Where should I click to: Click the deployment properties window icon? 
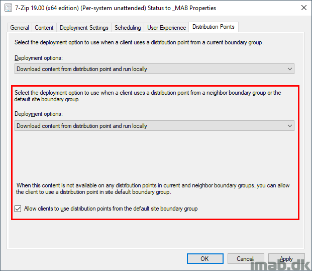pyautogui.click(x=9, y=8)
